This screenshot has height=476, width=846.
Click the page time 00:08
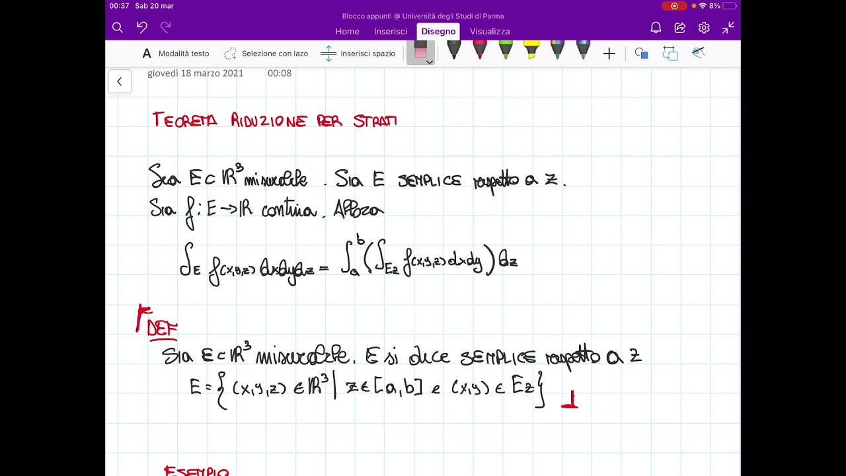coord(280,73)
